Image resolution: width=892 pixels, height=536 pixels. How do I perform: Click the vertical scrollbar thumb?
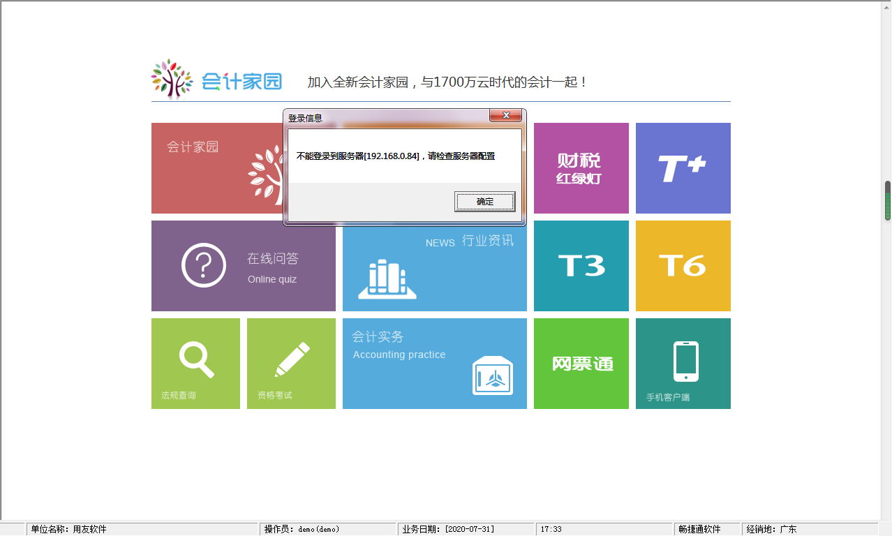click(x=888, y=201)
